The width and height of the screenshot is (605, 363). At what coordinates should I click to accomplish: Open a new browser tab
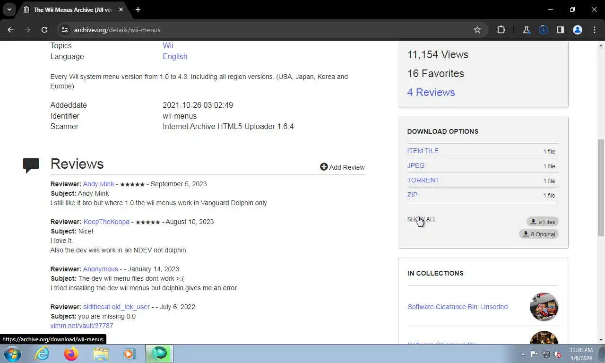pyautogui.click(x=138, y=9)
